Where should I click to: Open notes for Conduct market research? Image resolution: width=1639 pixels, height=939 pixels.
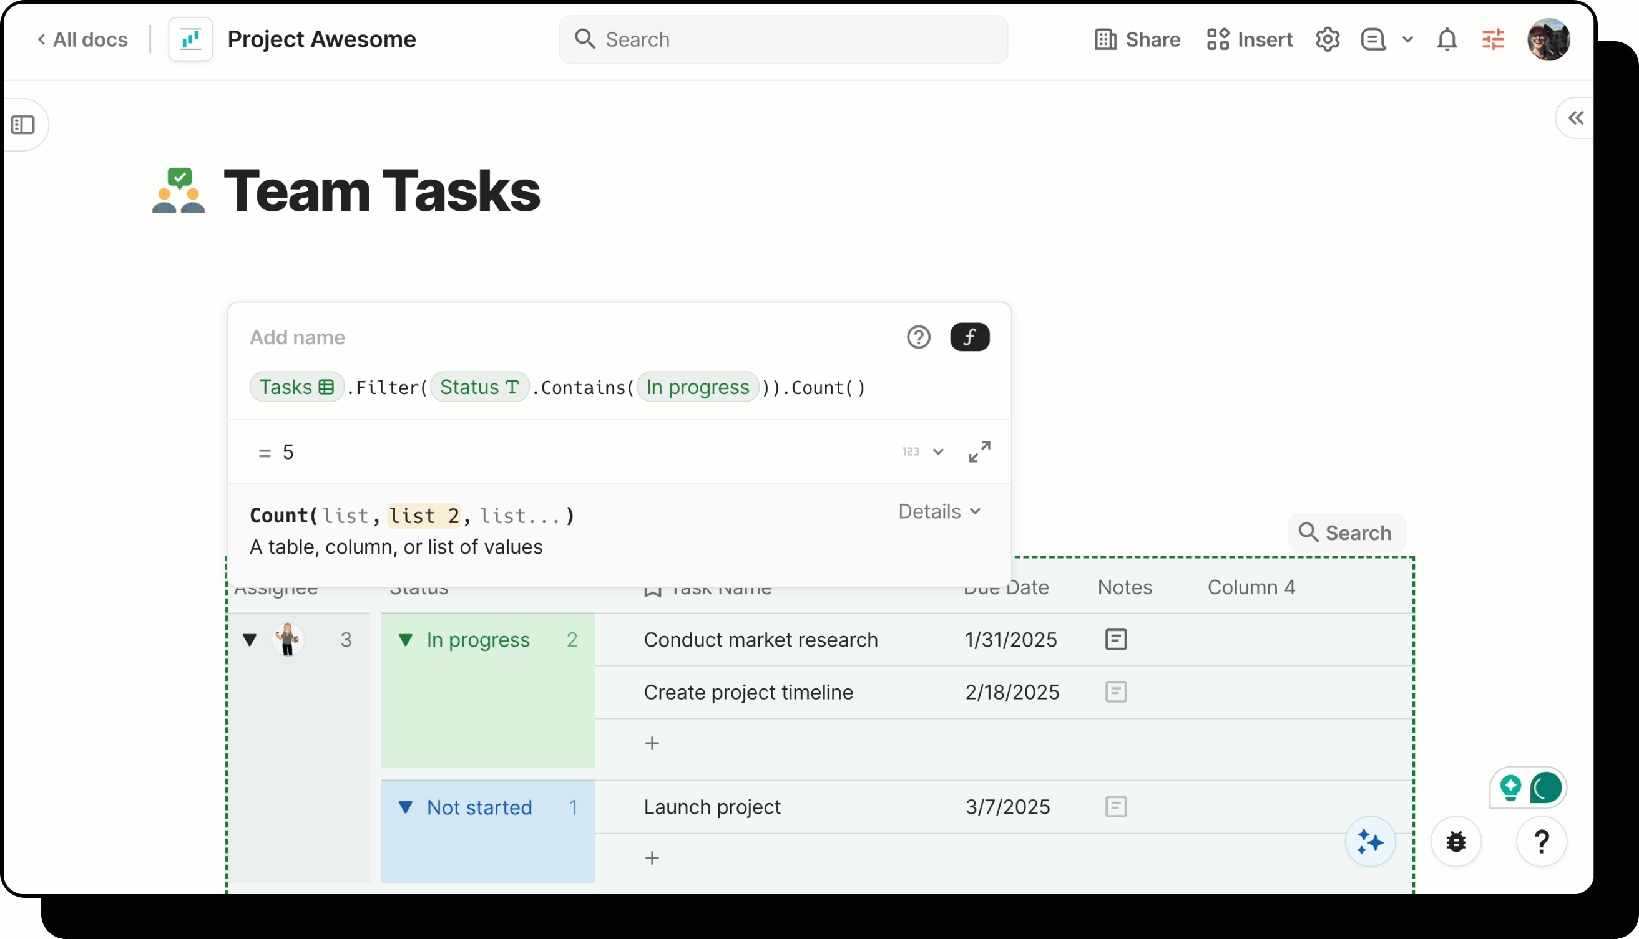pos(1115,640)
